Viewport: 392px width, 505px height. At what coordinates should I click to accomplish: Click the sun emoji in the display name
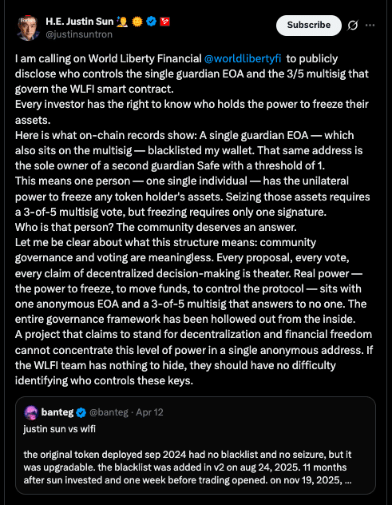[x=137, y=22]
